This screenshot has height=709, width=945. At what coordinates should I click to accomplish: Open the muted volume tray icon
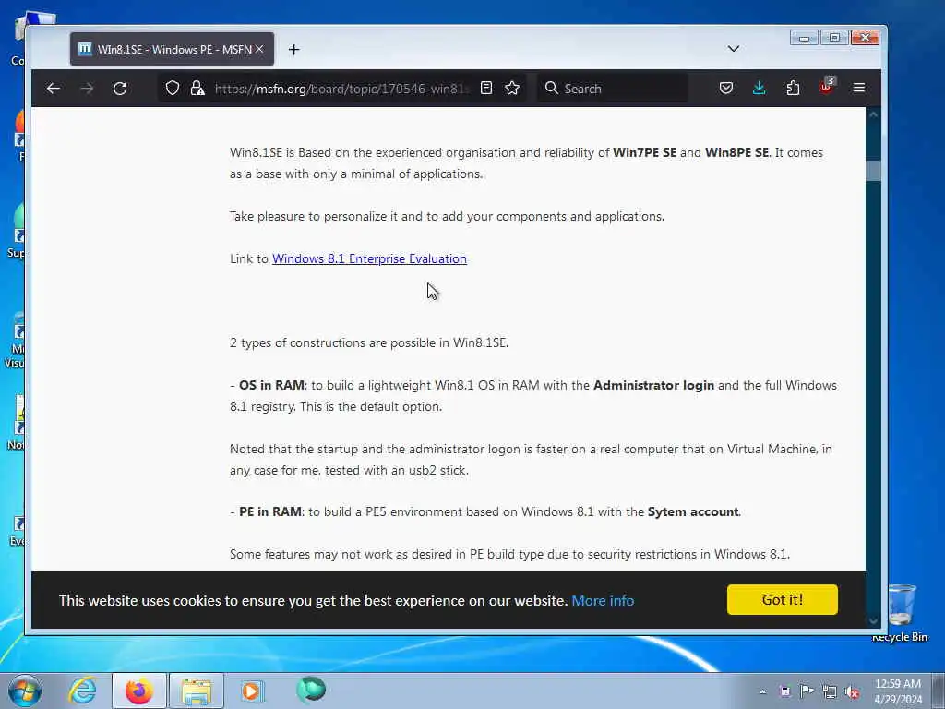coord(852,691)
